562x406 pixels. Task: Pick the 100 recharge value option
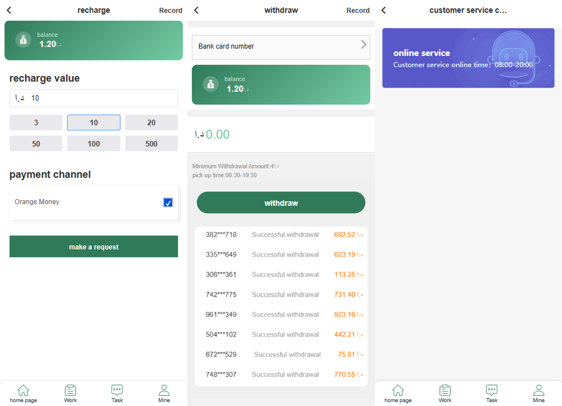93,144
